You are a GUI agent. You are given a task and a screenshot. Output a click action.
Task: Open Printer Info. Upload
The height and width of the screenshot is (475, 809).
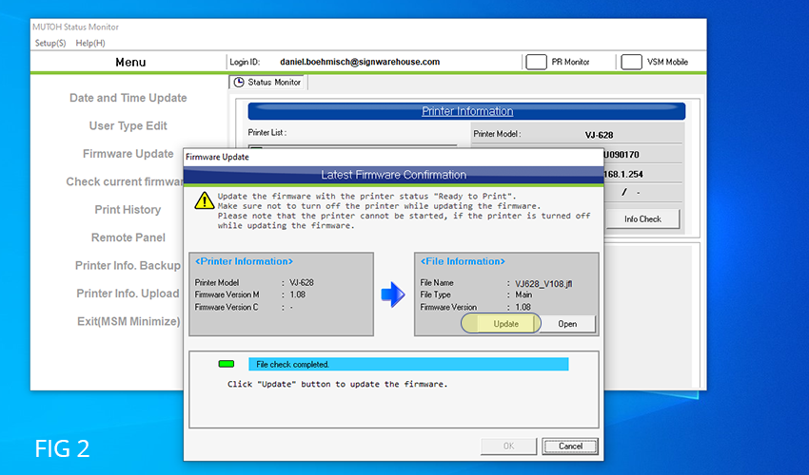coord(128,294)
